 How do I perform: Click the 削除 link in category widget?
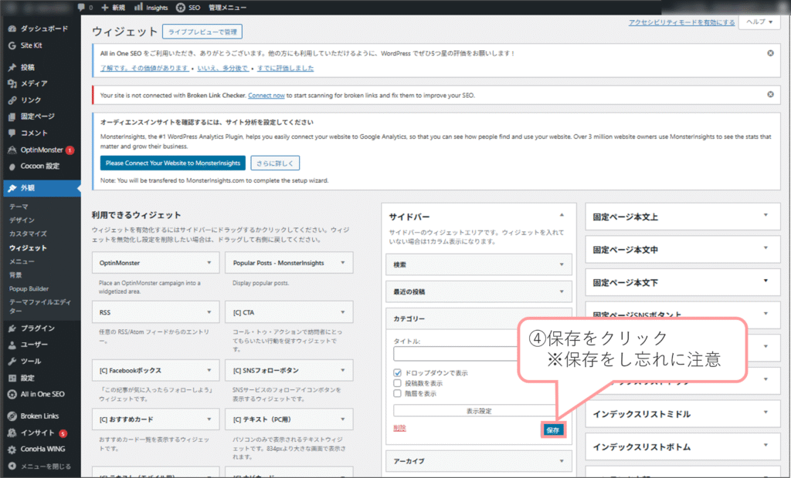point(399,428)
